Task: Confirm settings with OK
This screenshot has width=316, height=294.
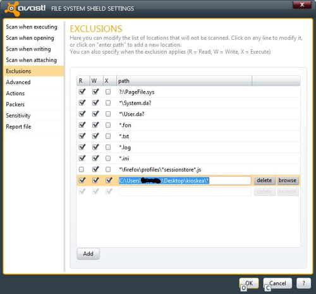Action: pos(249,283)
